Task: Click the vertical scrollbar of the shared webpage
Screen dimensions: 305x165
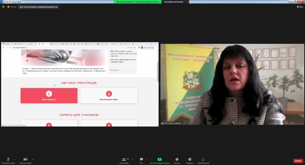Action: tap(158, 71)
